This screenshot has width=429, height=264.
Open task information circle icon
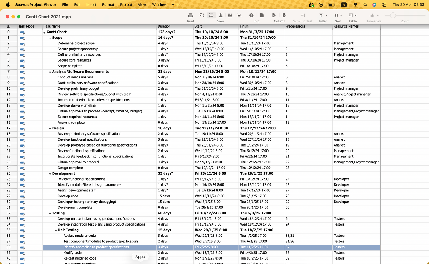pyautogui.click(x=251, y=15)
